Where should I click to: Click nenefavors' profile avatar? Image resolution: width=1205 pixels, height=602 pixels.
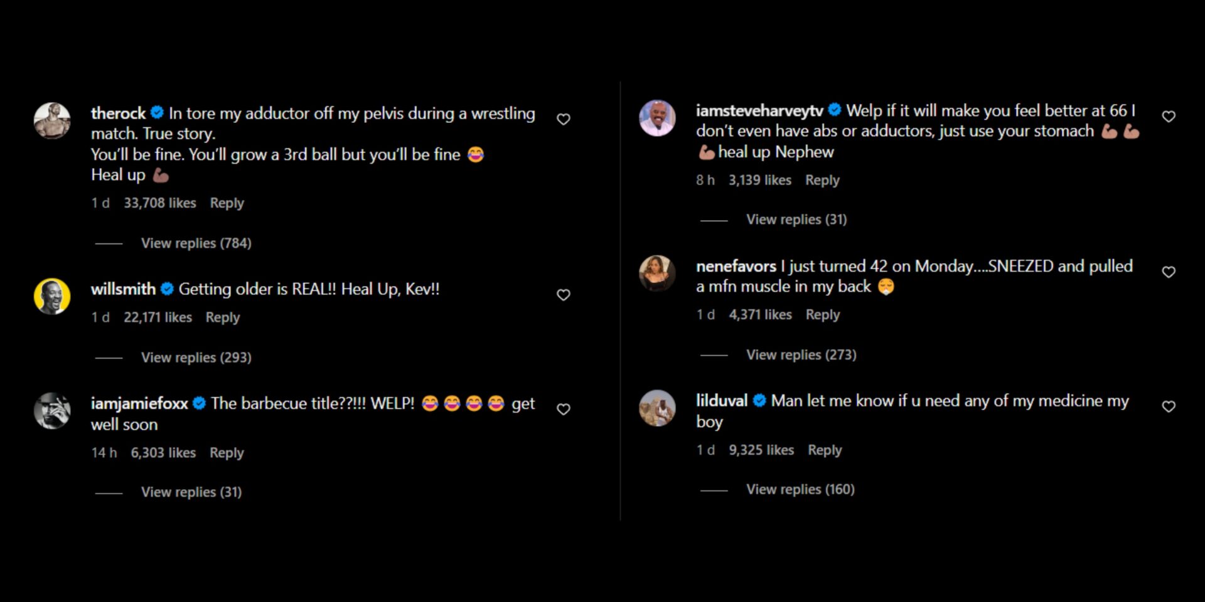point(657,273)
